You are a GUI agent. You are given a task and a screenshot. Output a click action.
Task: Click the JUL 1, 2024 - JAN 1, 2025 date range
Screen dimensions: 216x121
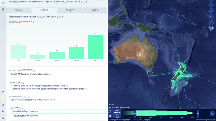coord(119,107)
